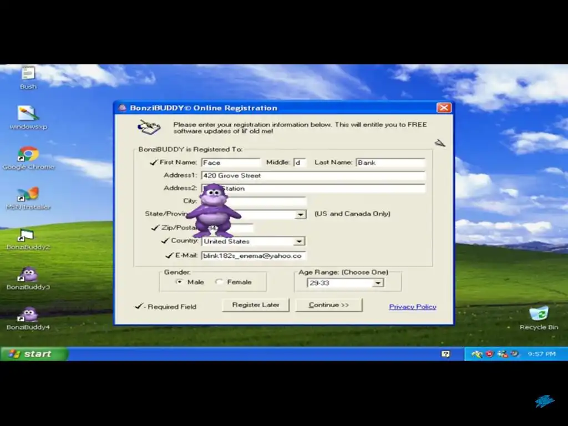The image size is (568, 426).
Task: Click the City input field
Action: pos(254,201)
